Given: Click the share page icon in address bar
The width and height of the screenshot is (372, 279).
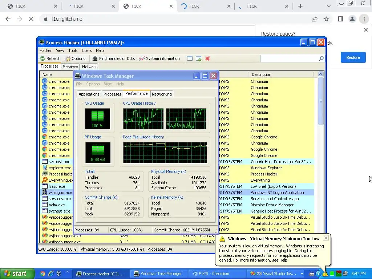Looking at the screenshot, I should [x=315, y=19].
